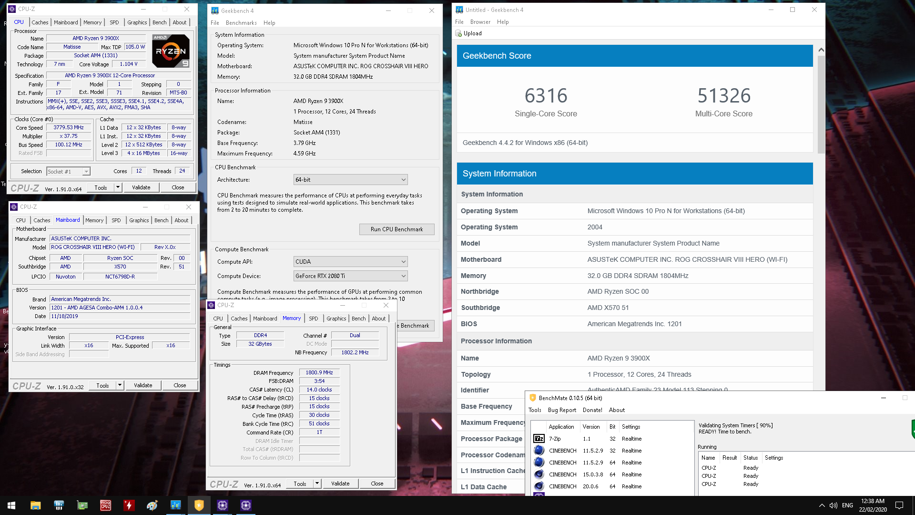The width and height of the screenshot is (915, 515).
Task: Click the Geekbench results vertical scrollbar thumb
Action: [821, 104]
